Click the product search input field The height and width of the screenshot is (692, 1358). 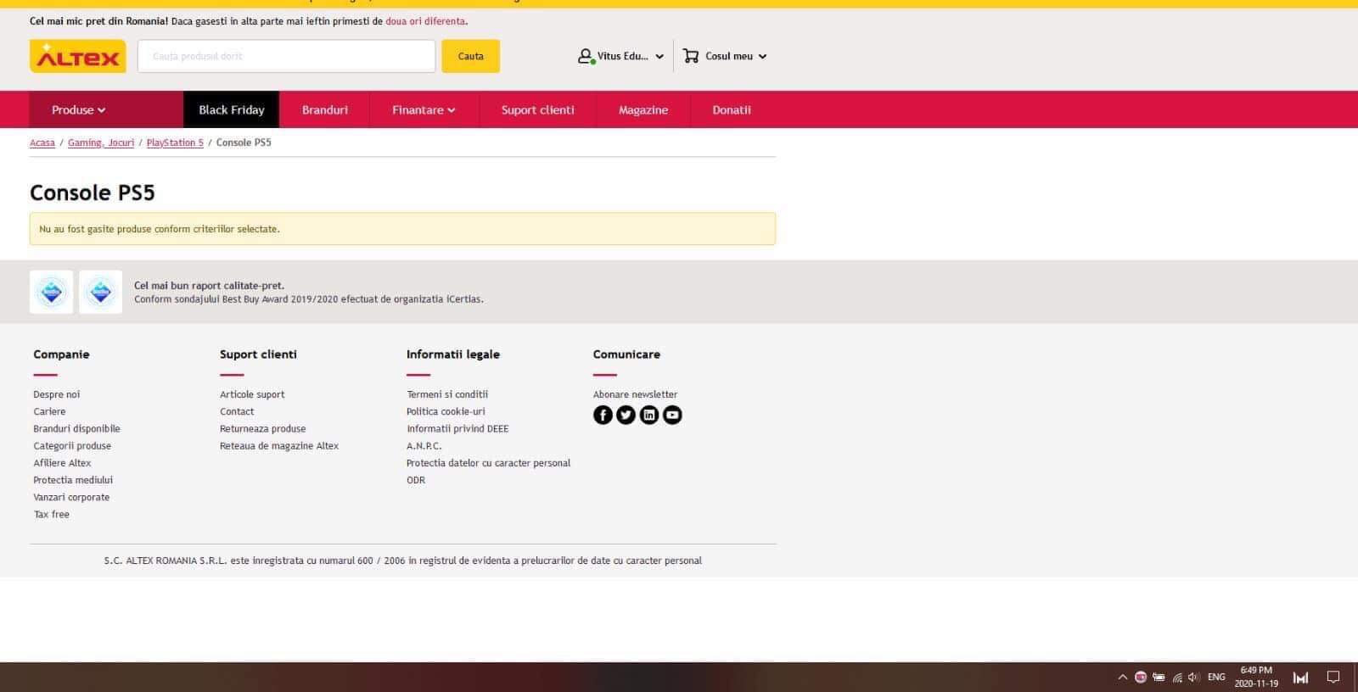tap(286, 56)
